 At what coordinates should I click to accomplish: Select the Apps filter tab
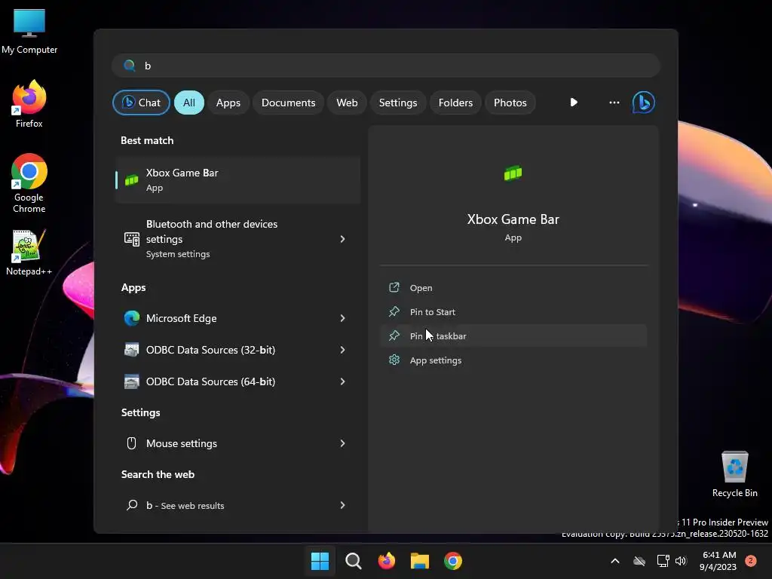(228, 103)
